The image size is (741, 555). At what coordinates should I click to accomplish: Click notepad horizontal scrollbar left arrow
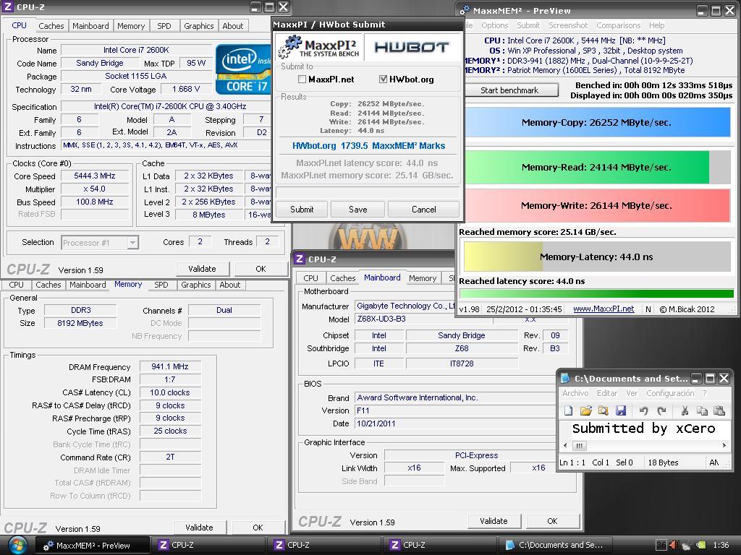pyautogui.click(x=566, y=445)
